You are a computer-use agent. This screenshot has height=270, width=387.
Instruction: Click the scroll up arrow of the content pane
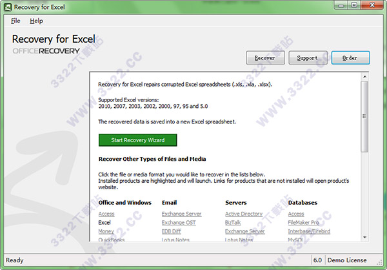coord(364,77)
